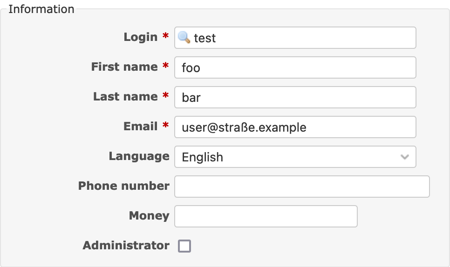Click the Last name label

(x=125, y=97)
